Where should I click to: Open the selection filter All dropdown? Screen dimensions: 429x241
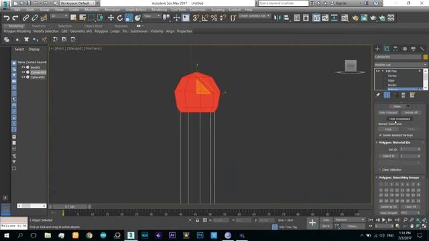tap(58, 16)
